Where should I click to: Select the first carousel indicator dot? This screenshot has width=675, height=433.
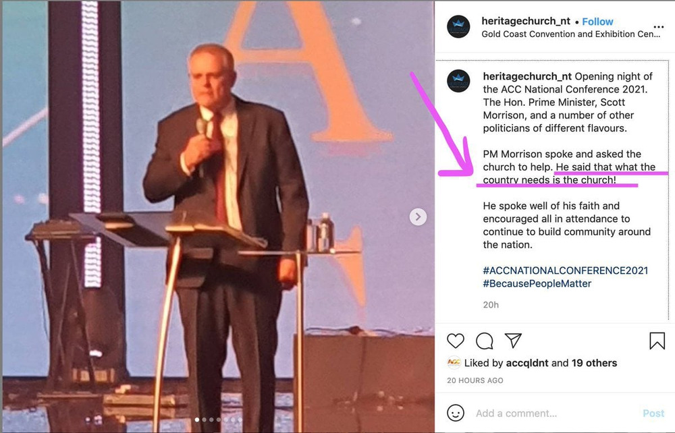point(197,420)
